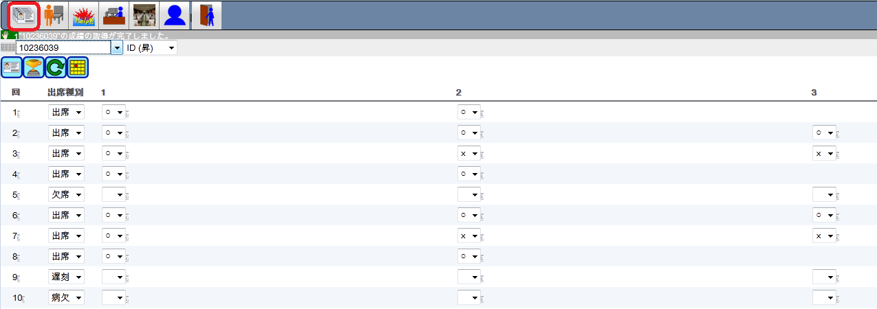877x309 pixels.
Task: Open the yellow grid calendar button
Action: pos(78,67)
